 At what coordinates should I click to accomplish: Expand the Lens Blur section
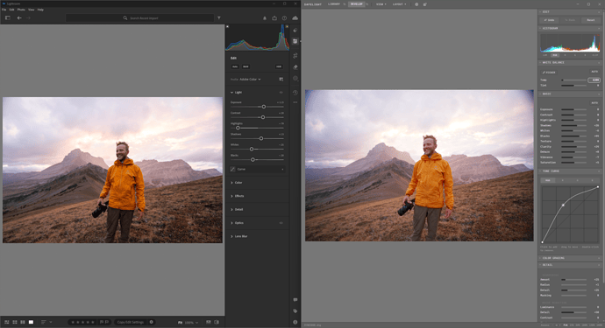231,236
